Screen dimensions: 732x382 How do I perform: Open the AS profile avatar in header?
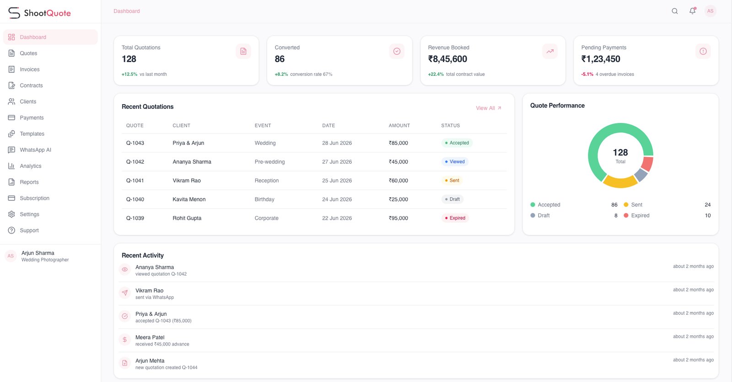click(x=710, y=11)
